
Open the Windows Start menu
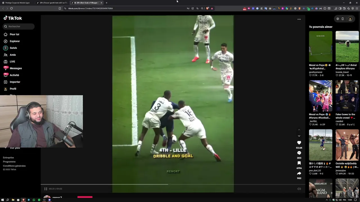(2, 200)
